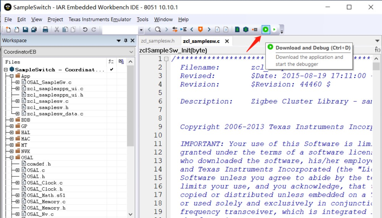Click the editor vertical scrollbar thumb
This screenshot has height=218, width=382.
(x=376, y=67)
